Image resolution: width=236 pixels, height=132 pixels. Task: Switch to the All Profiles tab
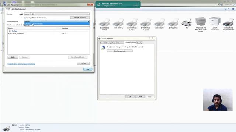(x=15, y=9)
